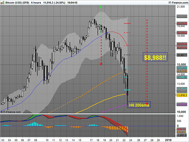189x142 pixels.
Task: Click the 13,000 price axis label
Action: pos(181,84)
